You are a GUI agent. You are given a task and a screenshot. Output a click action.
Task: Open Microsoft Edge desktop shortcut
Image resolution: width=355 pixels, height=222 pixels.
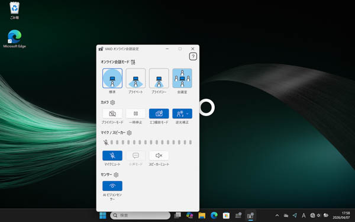point(14,38)
